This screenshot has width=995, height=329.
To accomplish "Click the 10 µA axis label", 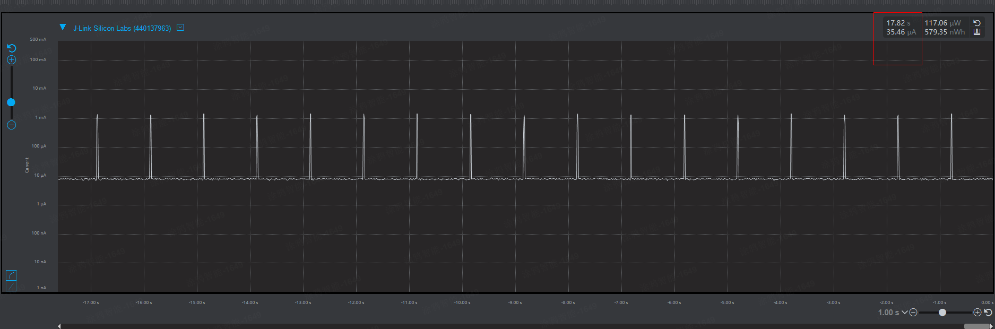I will [x=40, y=175].
